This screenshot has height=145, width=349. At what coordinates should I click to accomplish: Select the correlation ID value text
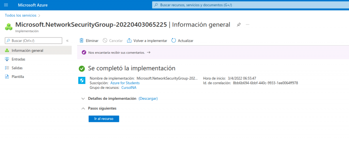coord(265,83)
